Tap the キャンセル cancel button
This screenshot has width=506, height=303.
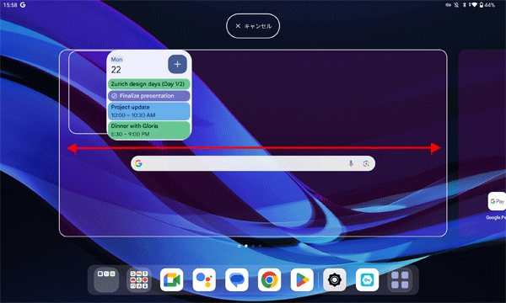(253, 26)
